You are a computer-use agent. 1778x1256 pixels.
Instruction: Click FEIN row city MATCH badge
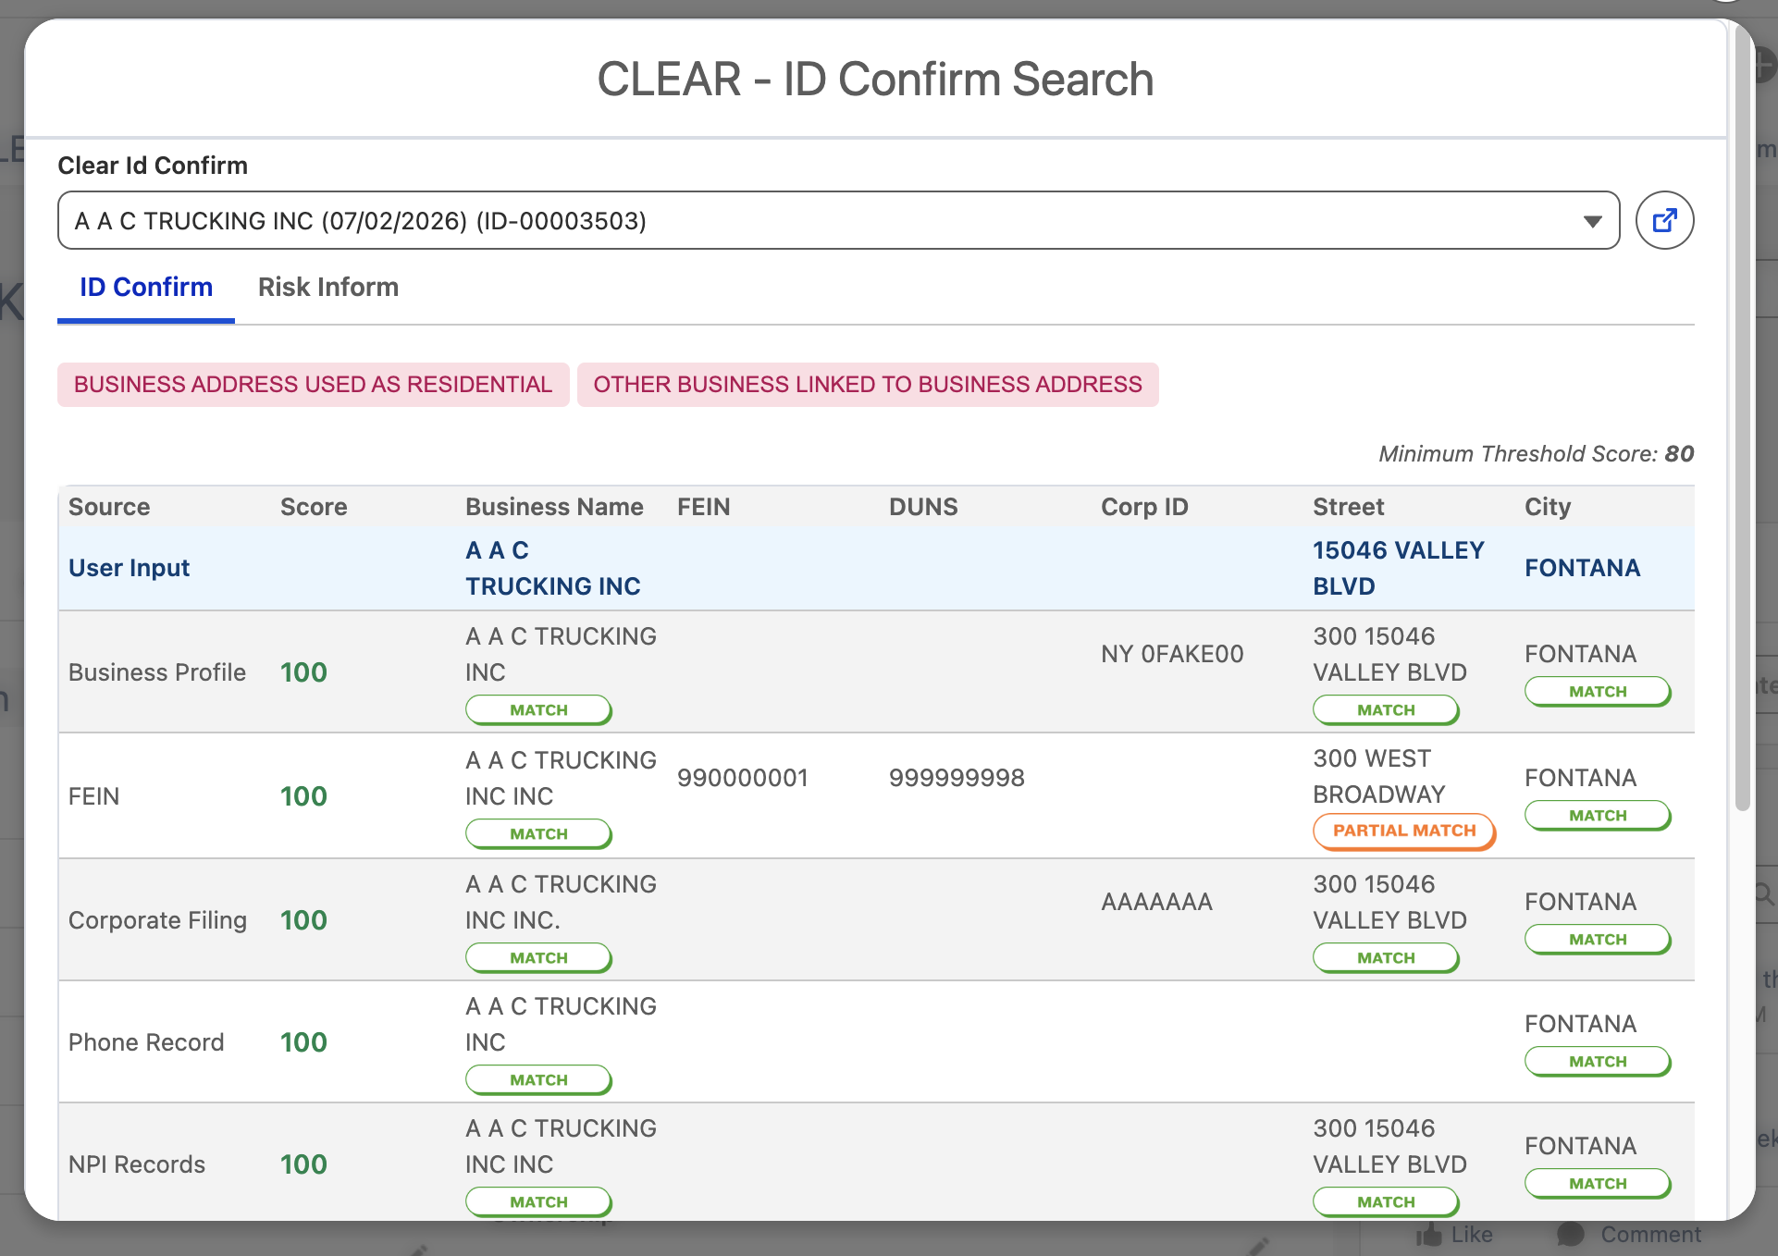coord(1598,816)
